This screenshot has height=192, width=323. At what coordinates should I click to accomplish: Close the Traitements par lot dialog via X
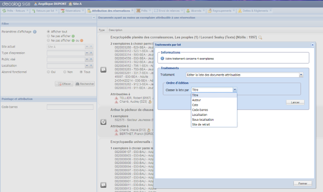(312, 45)
